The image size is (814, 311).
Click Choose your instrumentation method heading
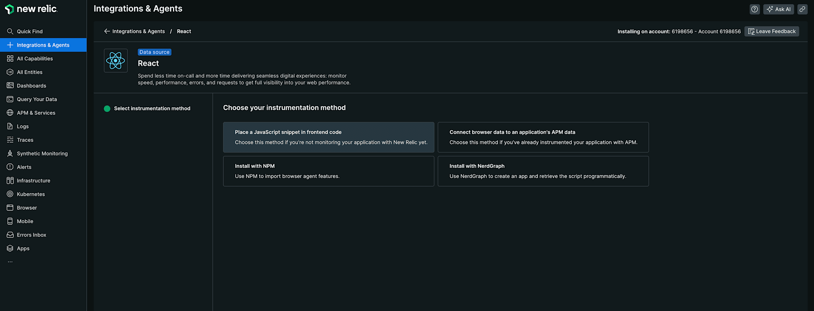pyautogui.click(x=284, y=108)
